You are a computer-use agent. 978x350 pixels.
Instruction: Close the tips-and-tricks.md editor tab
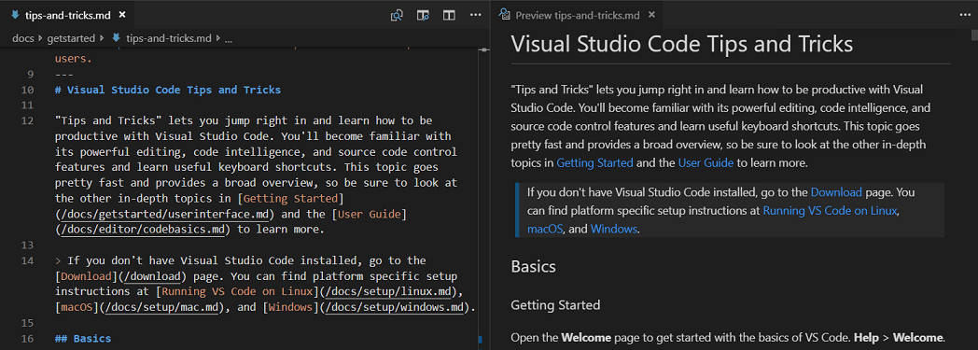pos(121,15)
